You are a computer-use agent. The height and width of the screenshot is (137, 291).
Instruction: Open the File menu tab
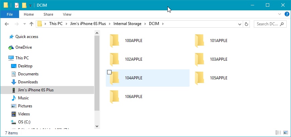click(x=10, y=14)
